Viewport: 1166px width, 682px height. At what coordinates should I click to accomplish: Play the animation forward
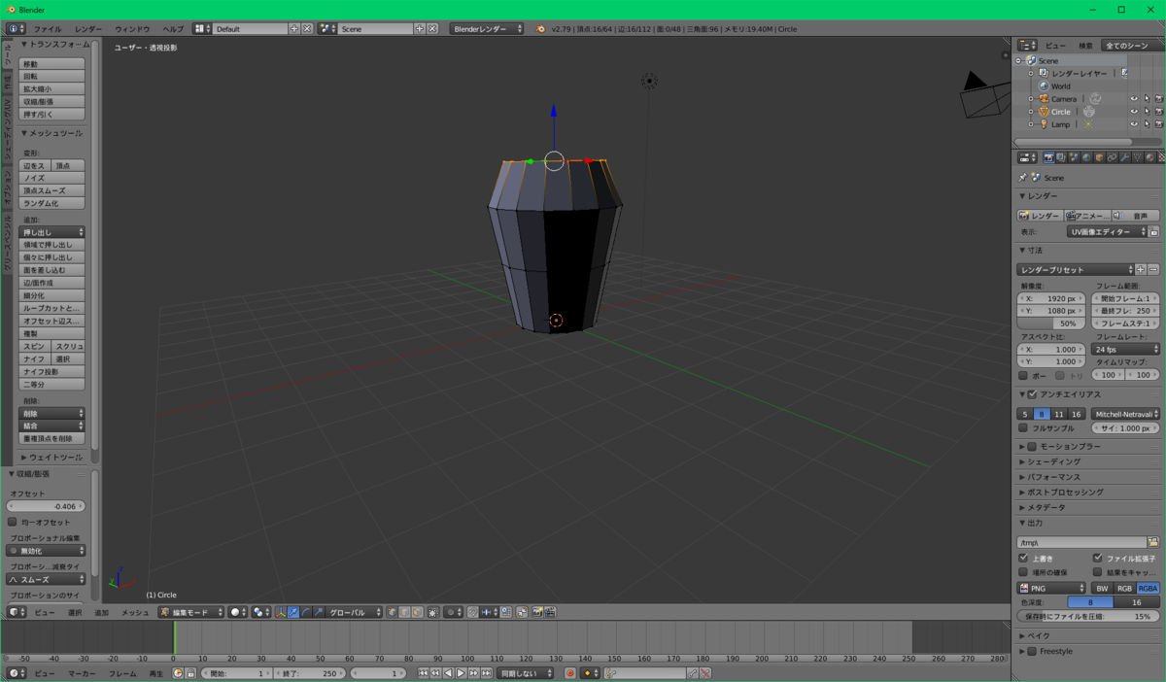pyautogui.click(x=461, y=673)
